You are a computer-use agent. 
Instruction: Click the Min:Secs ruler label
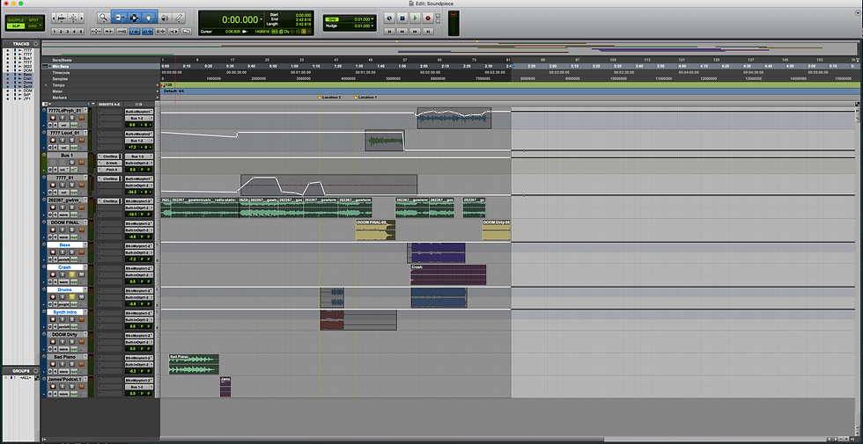60,66
